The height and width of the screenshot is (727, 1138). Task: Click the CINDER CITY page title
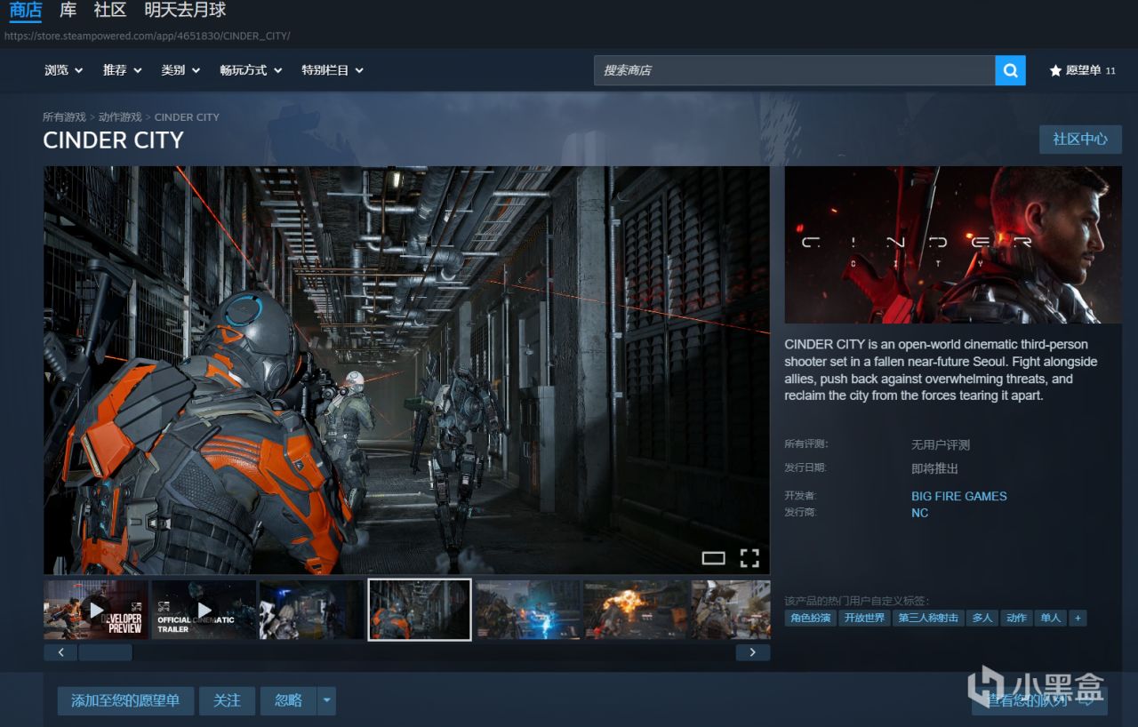pos(113,140)
